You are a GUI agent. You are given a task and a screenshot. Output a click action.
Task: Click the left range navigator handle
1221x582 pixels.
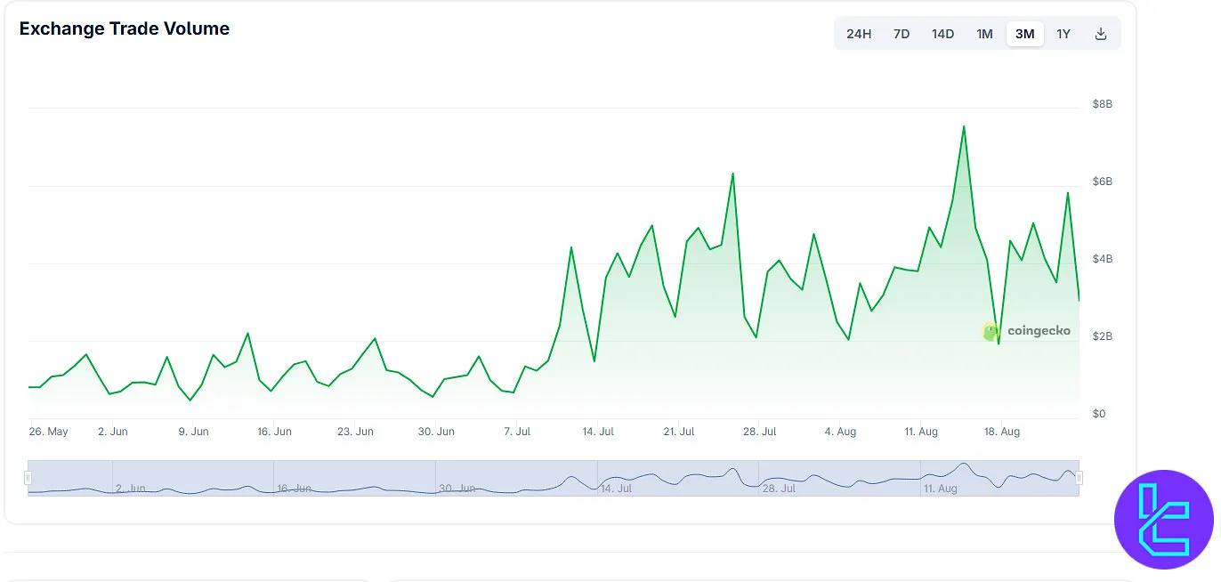(28, 478)
